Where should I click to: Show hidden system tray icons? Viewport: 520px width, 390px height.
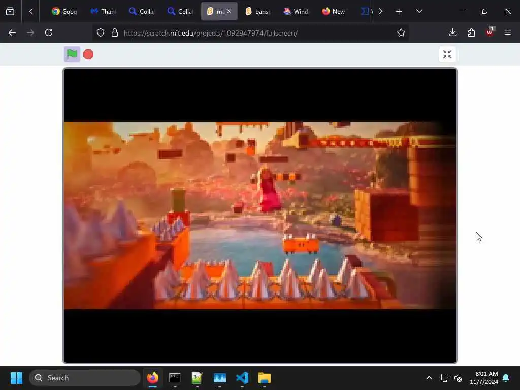click(x=429, y=378)
